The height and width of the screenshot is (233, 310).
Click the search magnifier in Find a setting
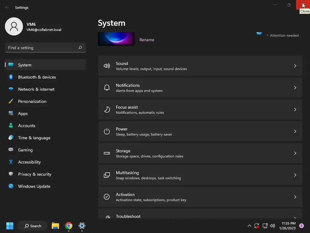(80, 48)
